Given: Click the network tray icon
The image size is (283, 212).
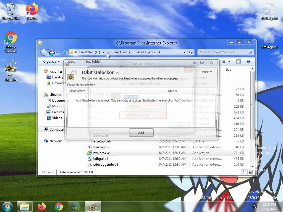Looking at the screenshot, I should (x=255, y=206).
